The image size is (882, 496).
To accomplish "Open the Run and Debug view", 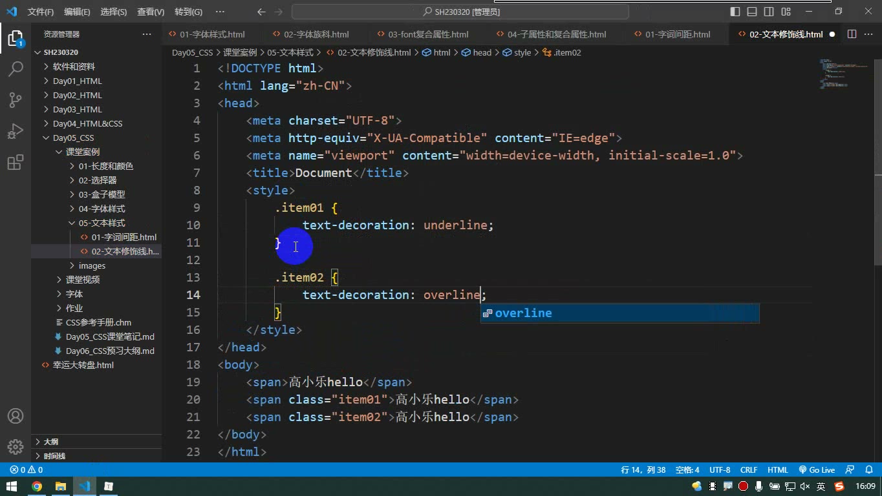I will 16,131.
